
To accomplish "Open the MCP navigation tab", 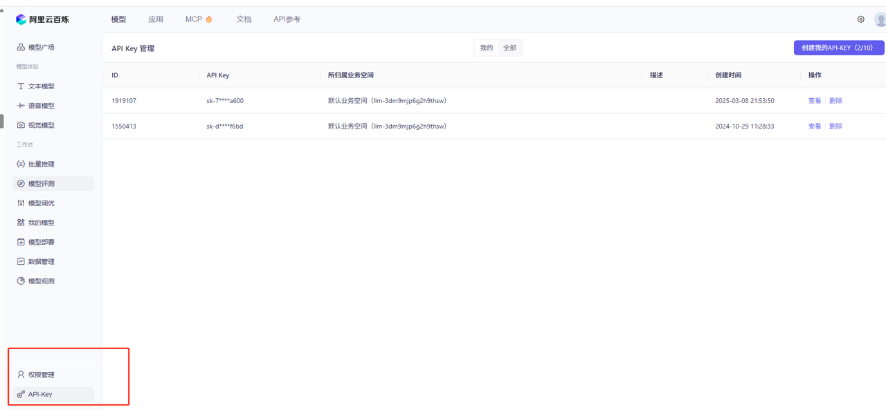I will [193, 19].
